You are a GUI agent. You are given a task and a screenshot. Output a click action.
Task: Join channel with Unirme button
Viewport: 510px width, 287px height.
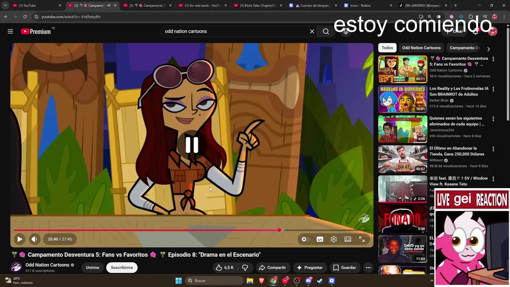[92, 267]
